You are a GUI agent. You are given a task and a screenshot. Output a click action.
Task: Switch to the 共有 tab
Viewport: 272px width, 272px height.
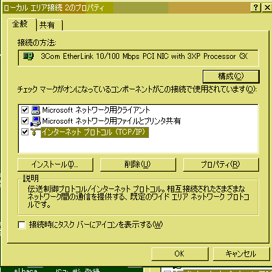click(49, 25)
